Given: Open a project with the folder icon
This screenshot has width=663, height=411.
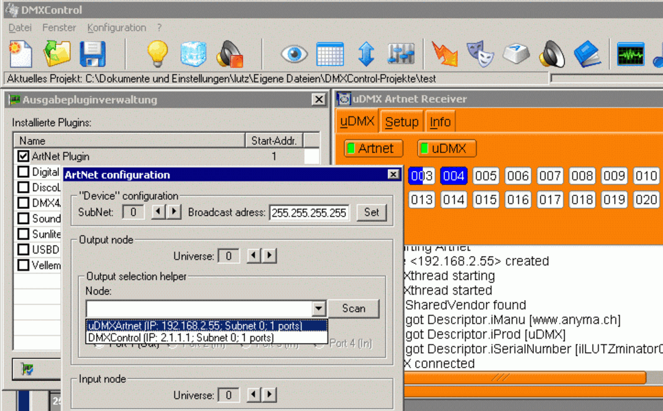Looking at the screenshot, I should tap(57, 53).
